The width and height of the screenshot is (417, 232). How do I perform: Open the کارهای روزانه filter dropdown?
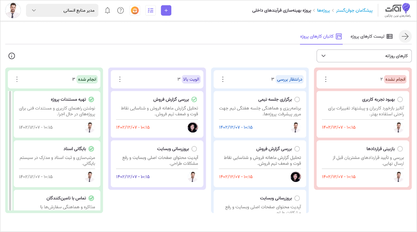[x=364, y=56]
